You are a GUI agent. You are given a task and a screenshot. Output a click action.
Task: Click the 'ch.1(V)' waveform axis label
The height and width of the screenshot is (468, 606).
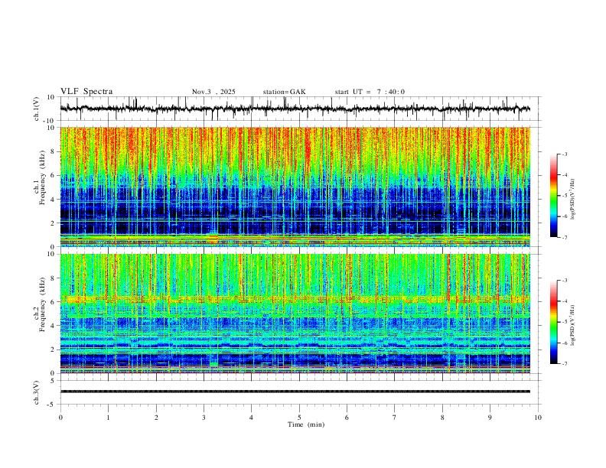click(x=36, y=109)
